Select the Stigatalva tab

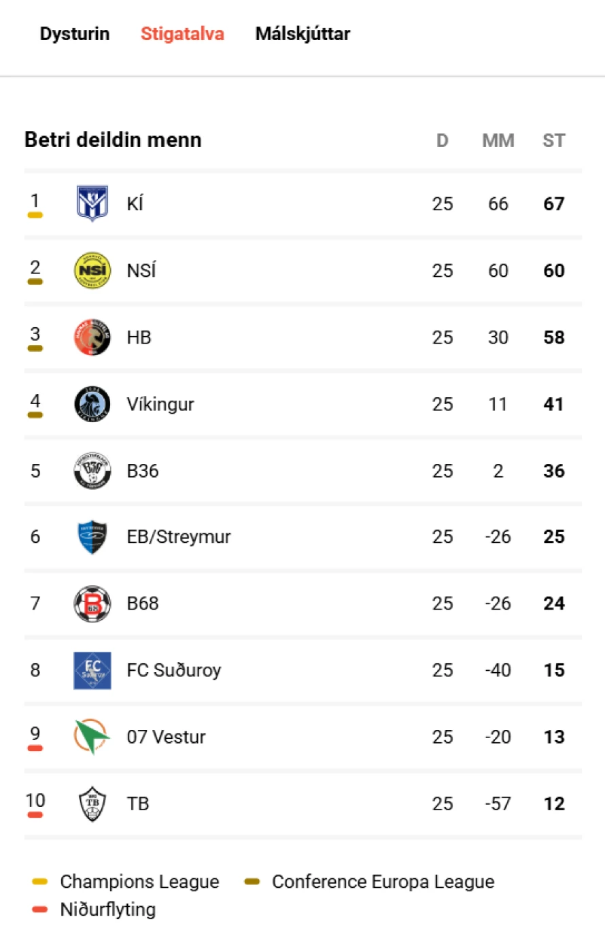tap(182, 34)
